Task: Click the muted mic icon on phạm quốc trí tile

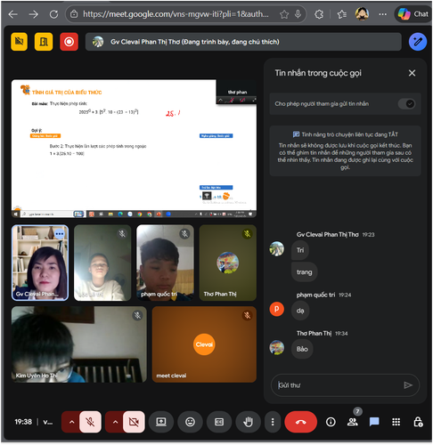Action: [x=184, y=234]
